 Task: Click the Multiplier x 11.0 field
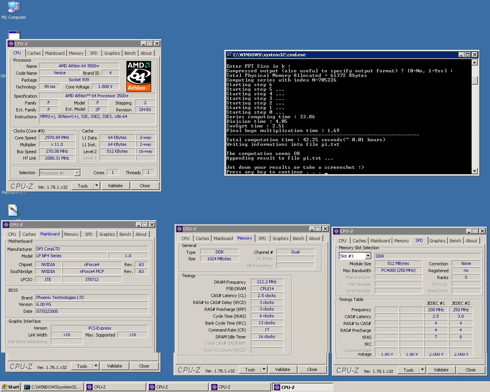[x=57, y=144]
